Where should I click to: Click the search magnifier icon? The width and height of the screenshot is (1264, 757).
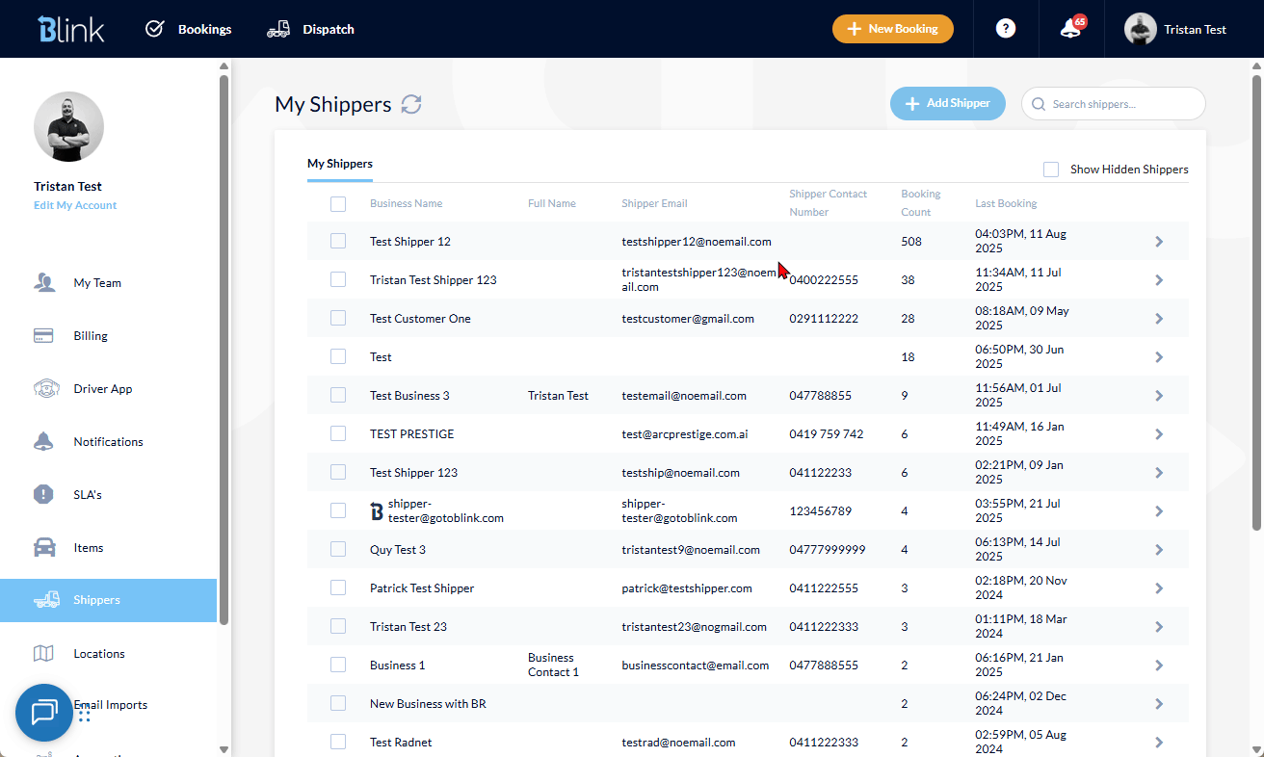pos(1039,104)
